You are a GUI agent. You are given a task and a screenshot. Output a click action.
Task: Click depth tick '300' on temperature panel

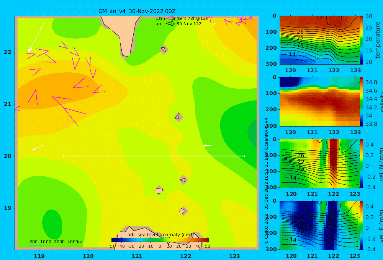point(271,64)
